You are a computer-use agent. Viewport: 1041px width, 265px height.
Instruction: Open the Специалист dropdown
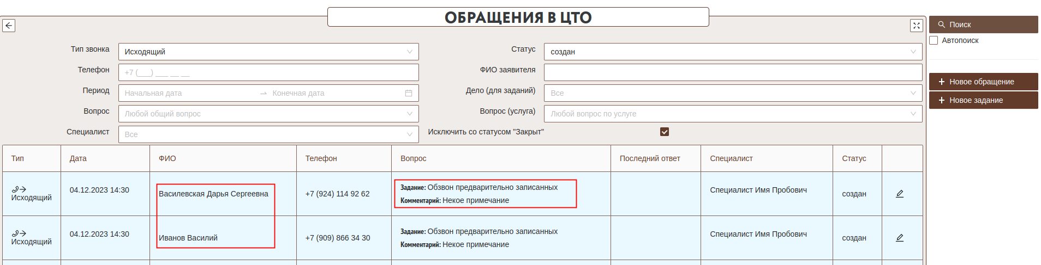click(268, 134)
